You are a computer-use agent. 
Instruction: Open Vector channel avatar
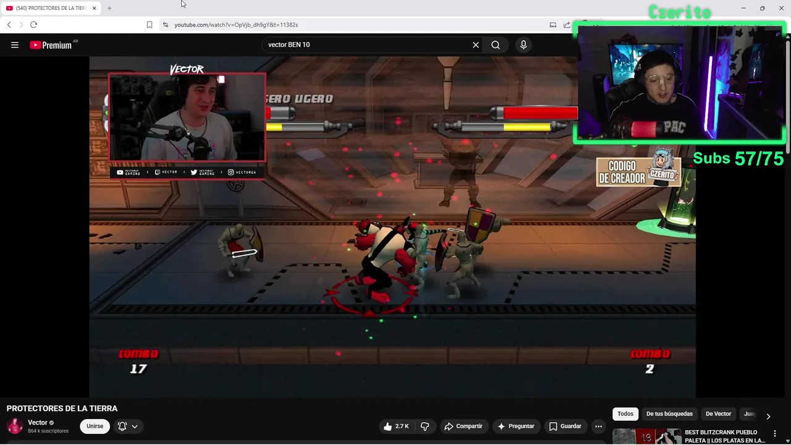click(15, 426)
